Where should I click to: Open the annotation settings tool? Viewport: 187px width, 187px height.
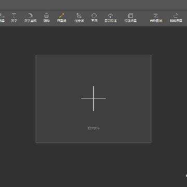point(130,18)
